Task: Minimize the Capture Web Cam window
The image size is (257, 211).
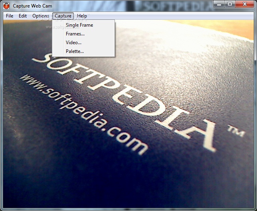Action: pos(219,4)
